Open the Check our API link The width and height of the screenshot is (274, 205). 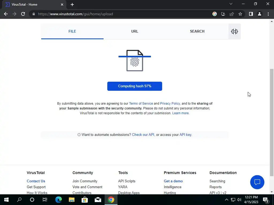[143, 135]
